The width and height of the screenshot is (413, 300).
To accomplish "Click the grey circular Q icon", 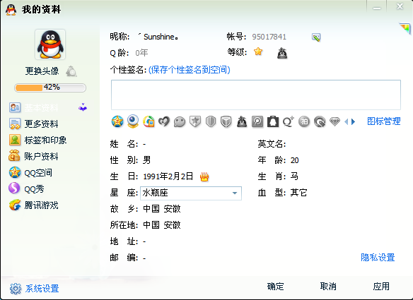I will point(320,121).
